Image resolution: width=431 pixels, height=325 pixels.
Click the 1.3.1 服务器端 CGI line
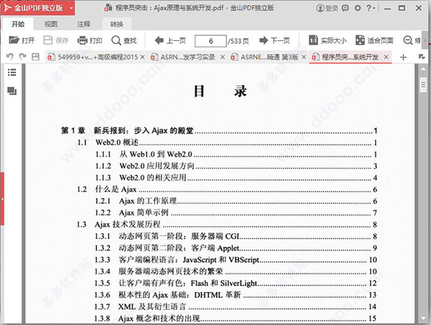coord(236,236)
